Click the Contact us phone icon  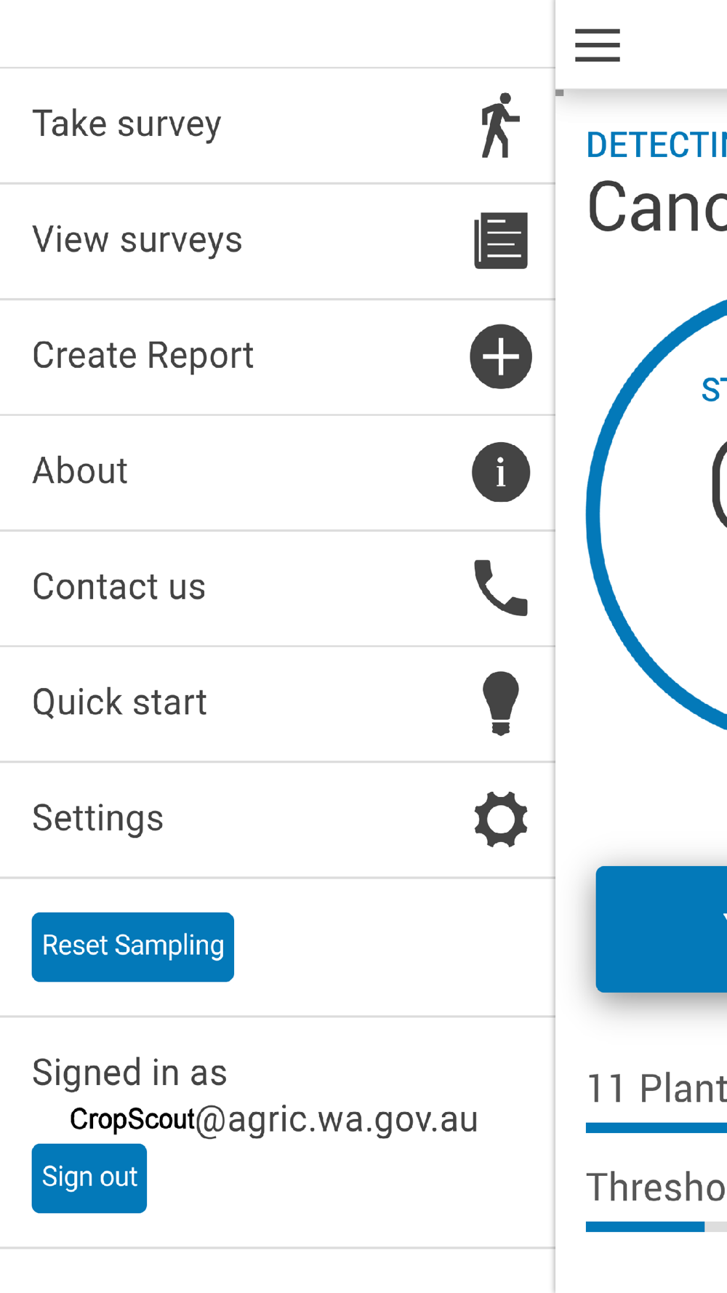coord(501,588)
